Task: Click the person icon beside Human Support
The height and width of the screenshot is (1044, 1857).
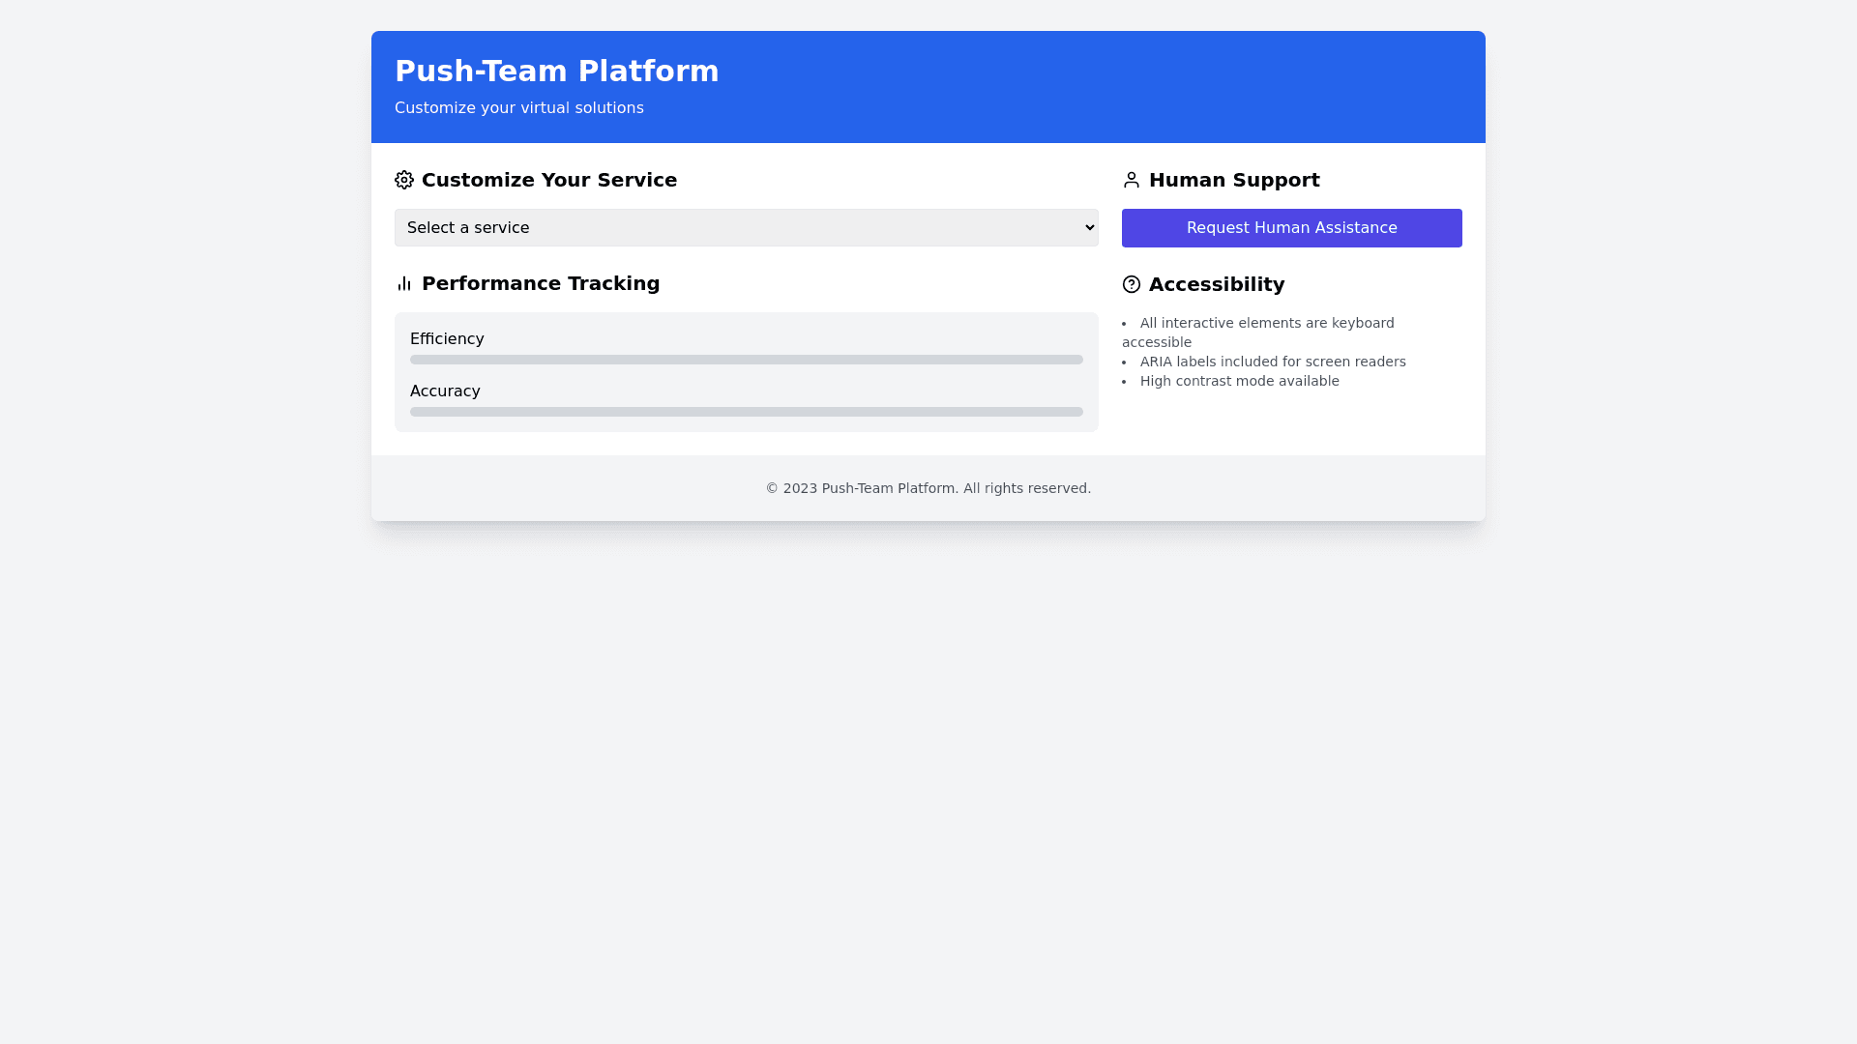Action: point(1132,180)
